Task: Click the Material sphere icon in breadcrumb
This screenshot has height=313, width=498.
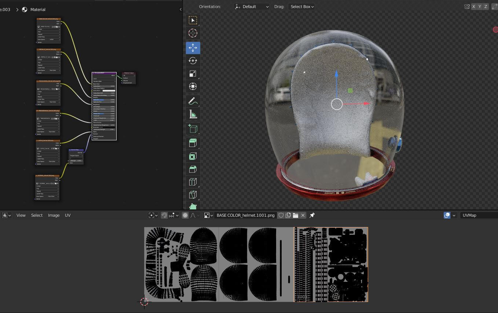Action: tap(25, 10)
